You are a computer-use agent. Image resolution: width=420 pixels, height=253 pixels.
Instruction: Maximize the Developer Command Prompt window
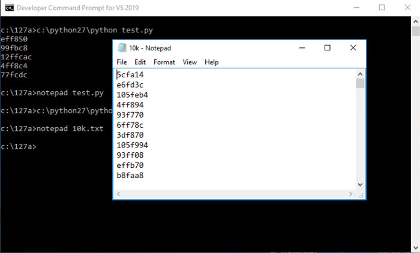click(382, 8)
